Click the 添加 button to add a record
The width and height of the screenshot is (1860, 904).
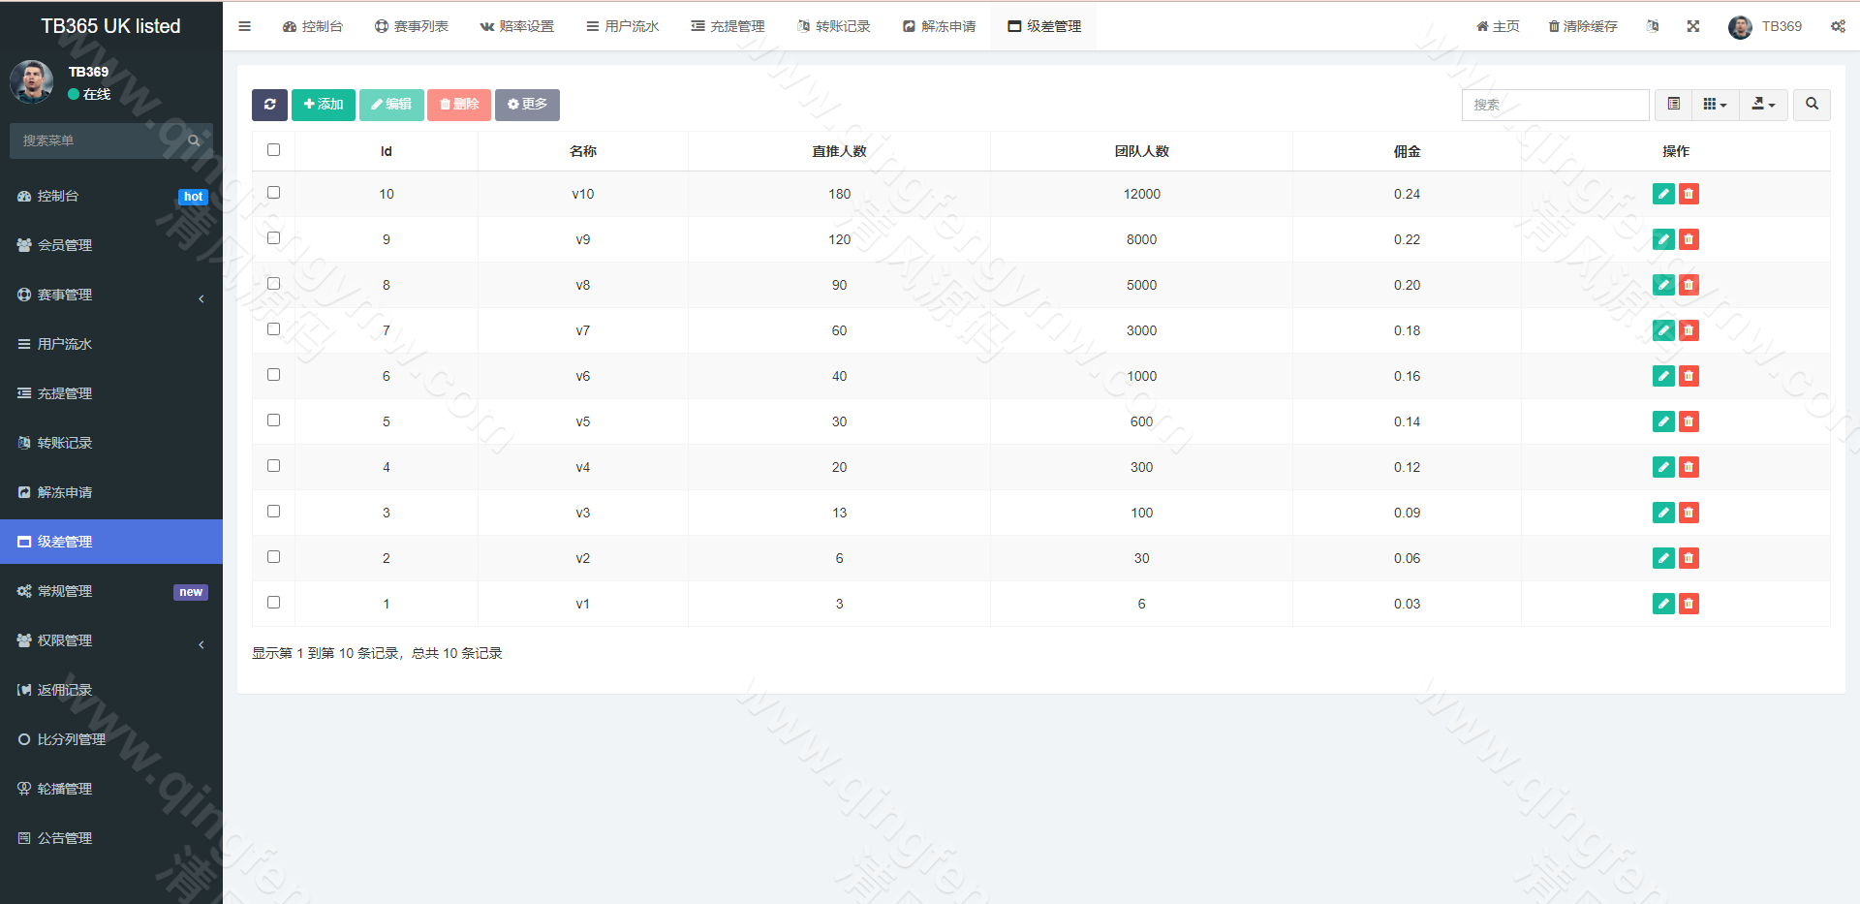pyautogui.click(x=323, y=105)
